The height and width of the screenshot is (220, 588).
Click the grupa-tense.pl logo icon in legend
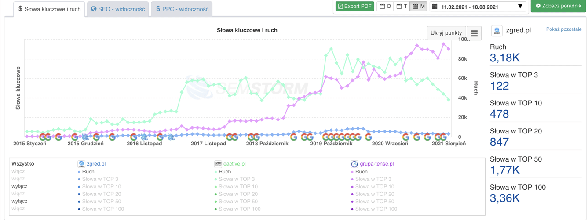[x=354, y=164]
